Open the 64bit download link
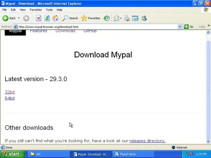 click(x=10, y=98)
